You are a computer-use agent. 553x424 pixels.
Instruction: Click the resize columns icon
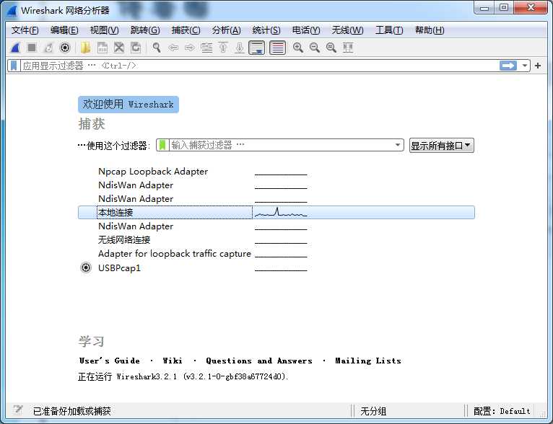[x=348, y=48]
